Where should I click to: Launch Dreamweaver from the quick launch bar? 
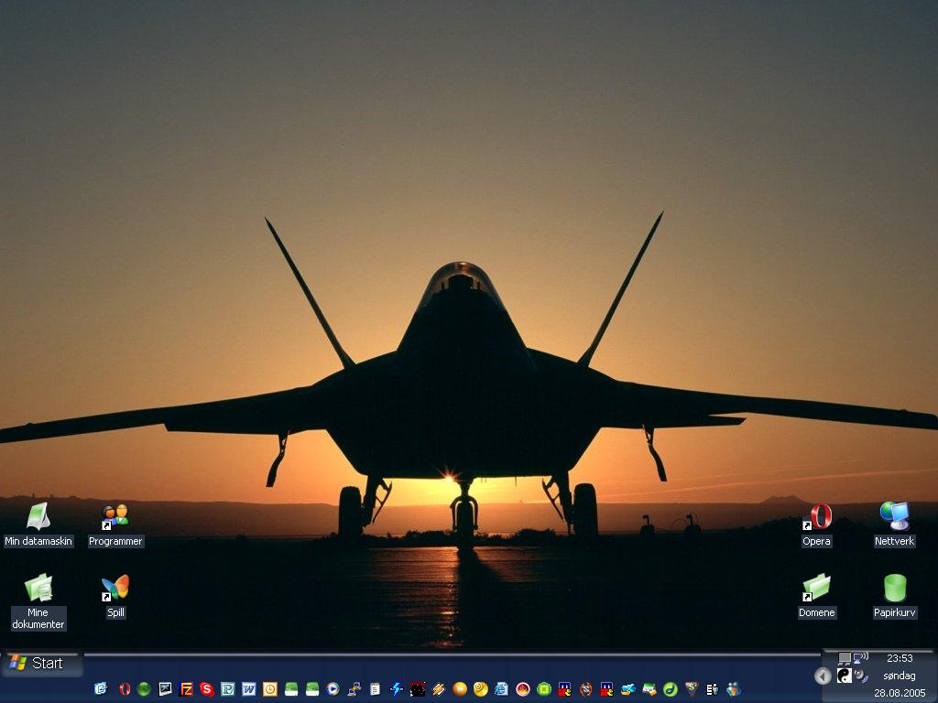(x=670, y=688)
